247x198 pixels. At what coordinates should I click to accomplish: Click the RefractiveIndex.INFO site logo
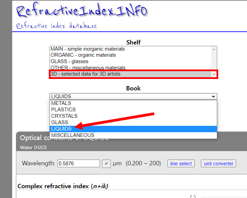82,10
